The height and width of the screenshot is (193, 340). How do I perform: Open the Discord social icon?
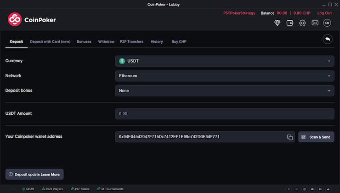312,189
